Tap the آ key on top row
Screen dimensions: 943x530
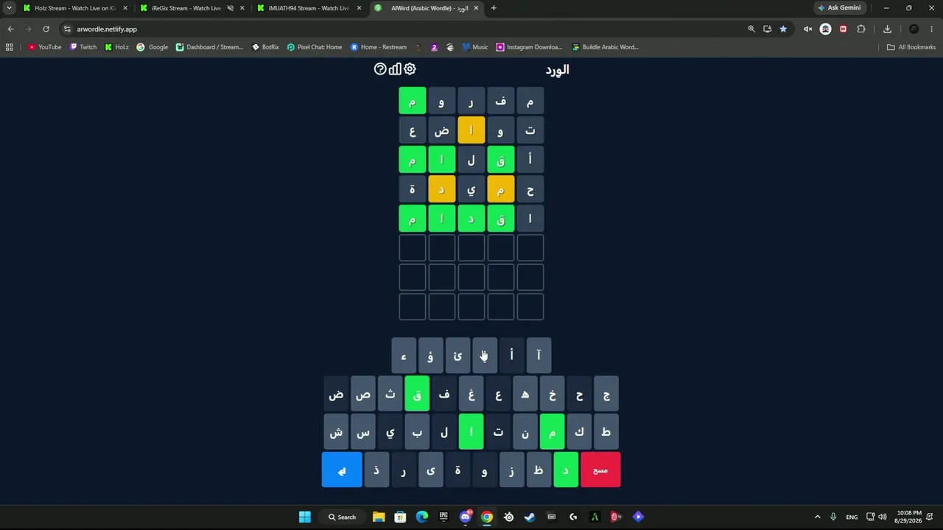[539, 356]
